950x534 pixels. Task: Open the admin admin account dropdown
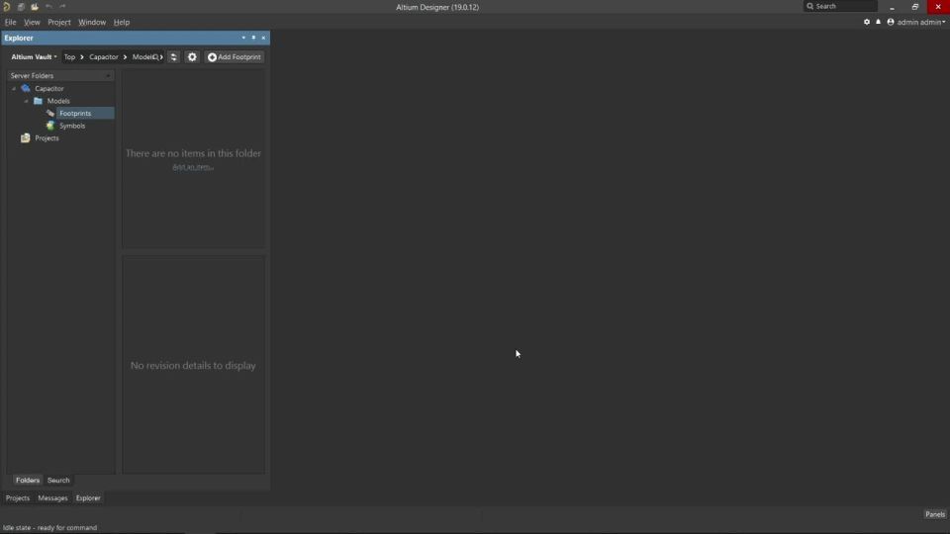[921, 22]
